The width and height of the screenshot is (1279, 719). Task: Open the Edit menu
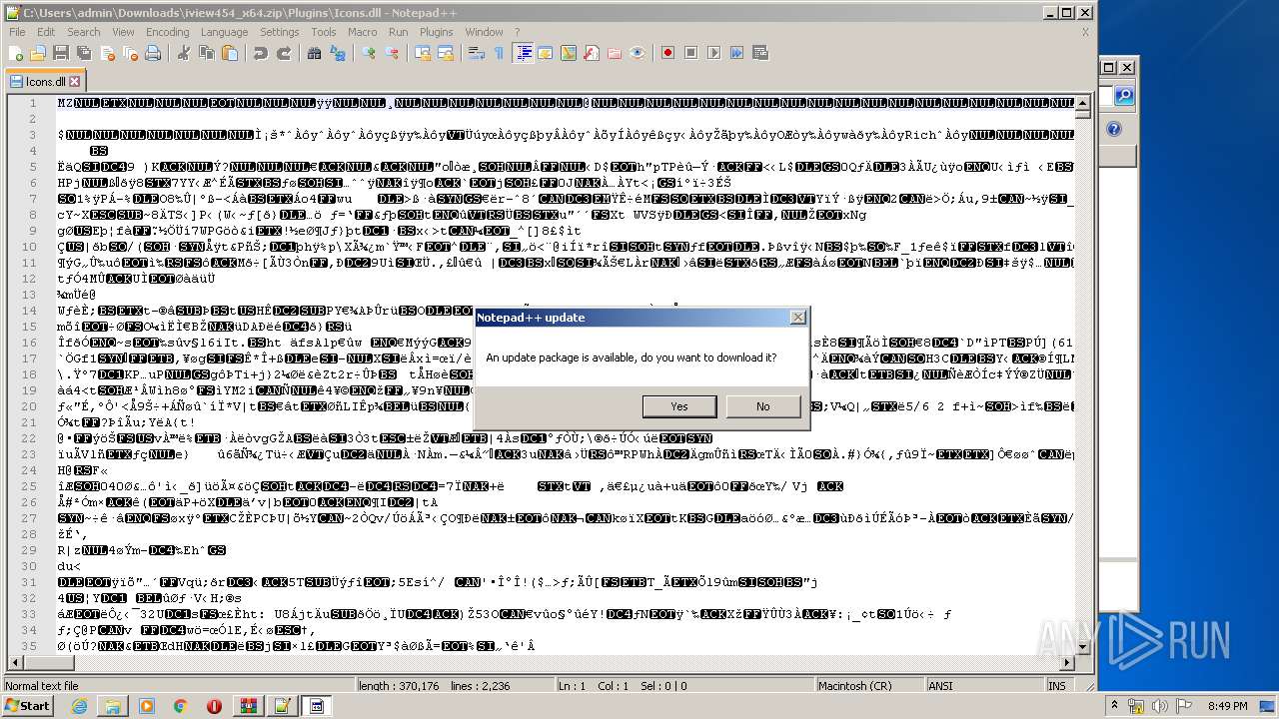click(x=46, y=32)
